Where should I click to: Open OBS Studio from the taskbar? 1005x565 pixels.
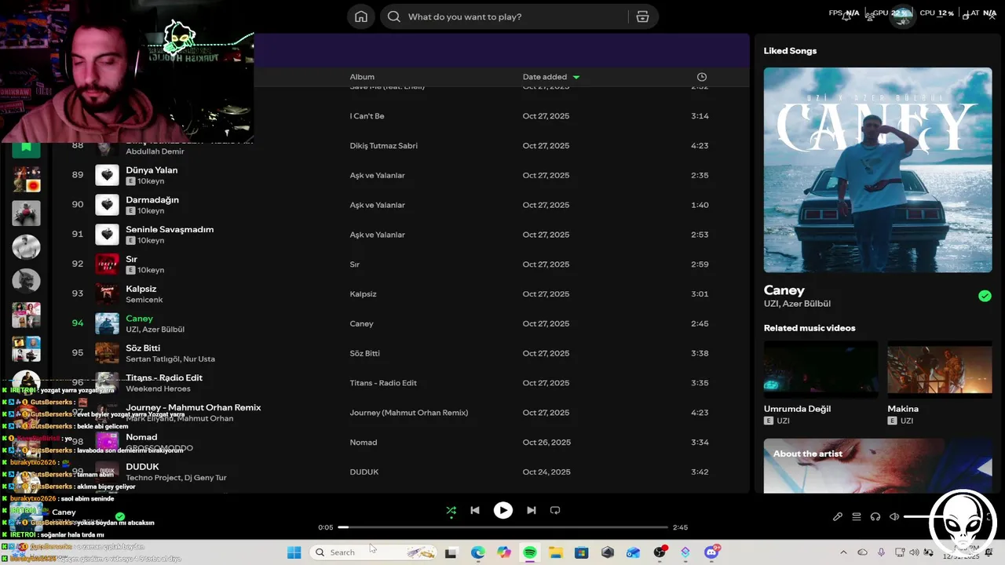pyautogui.click(x=660, y=552)
